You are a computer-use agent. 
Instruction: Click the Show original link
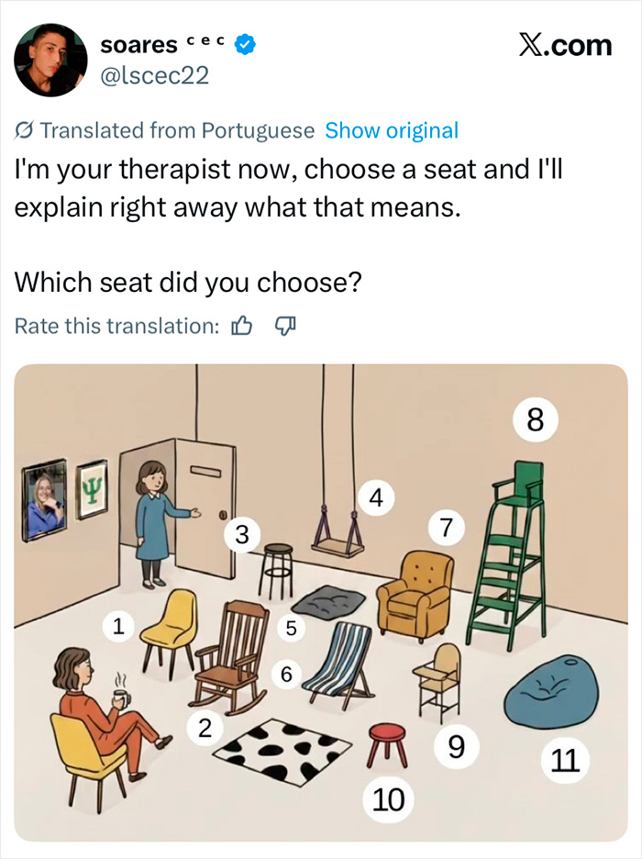coord(393,130)
